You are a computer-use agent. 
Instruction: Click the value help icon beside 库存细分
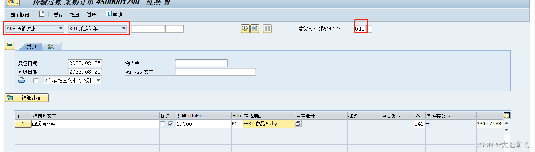[x=299, y=124]
